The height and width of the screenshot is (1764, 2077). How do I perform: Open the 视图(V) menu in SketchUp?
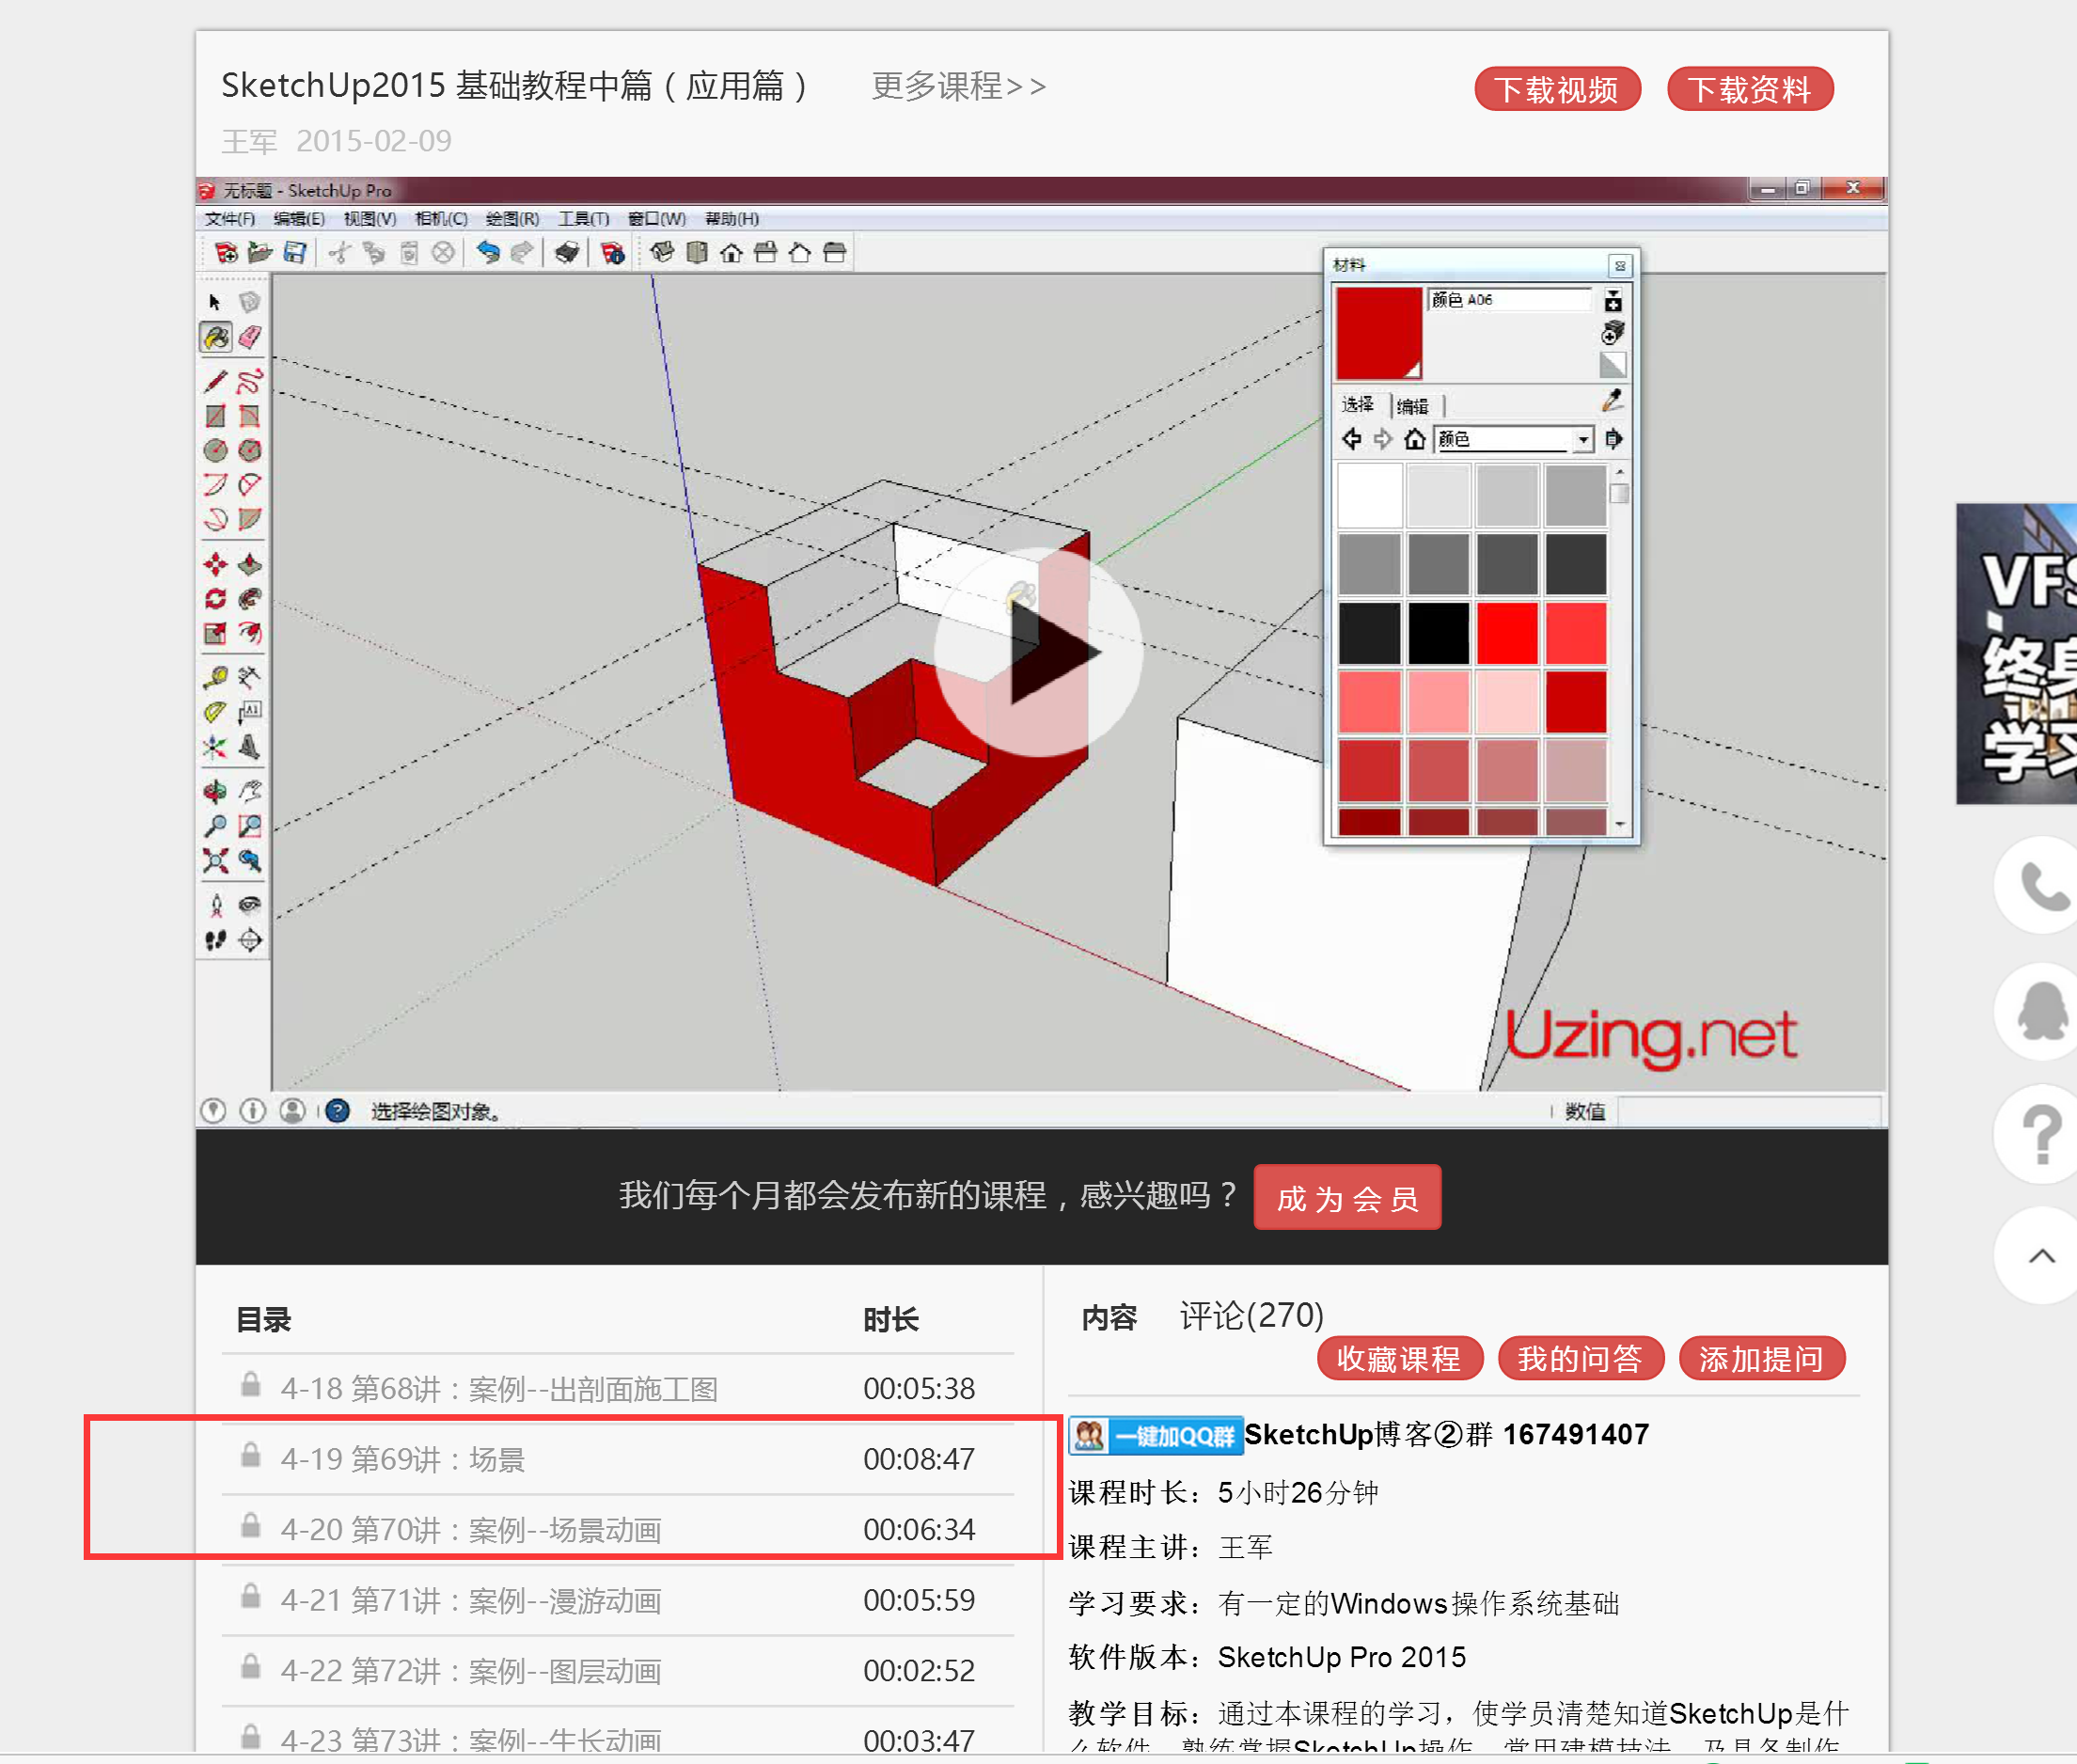[x=370, y=219]
